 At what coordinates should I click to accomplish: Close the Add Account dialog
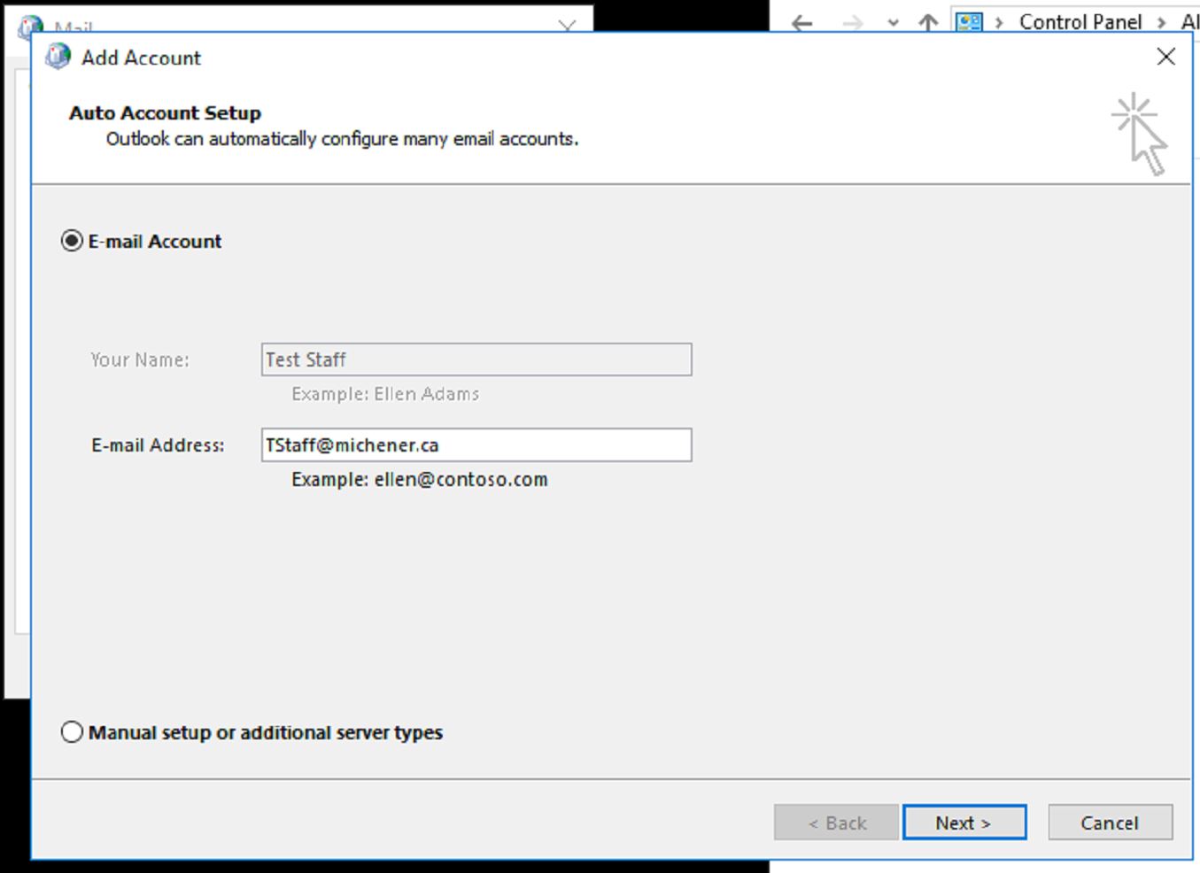tap(1165, 58)
